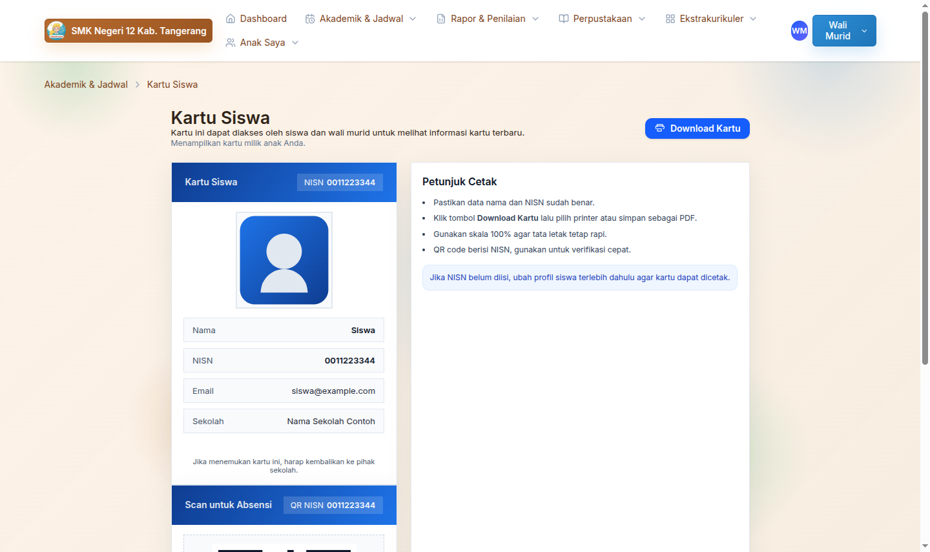Click the student profile photo placeholder
This screenshot has height=552, width=930.
[284, 260]
